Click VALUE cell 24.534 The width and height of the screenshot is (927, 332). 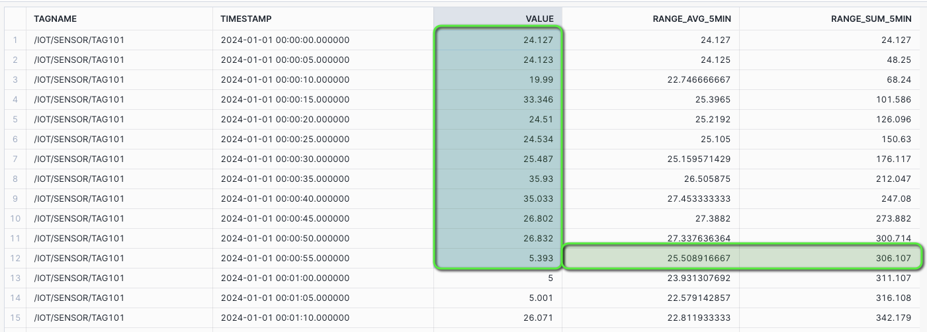[498, 139]
